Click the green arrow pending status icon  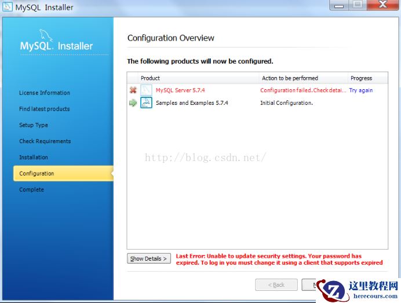point(133,103)
